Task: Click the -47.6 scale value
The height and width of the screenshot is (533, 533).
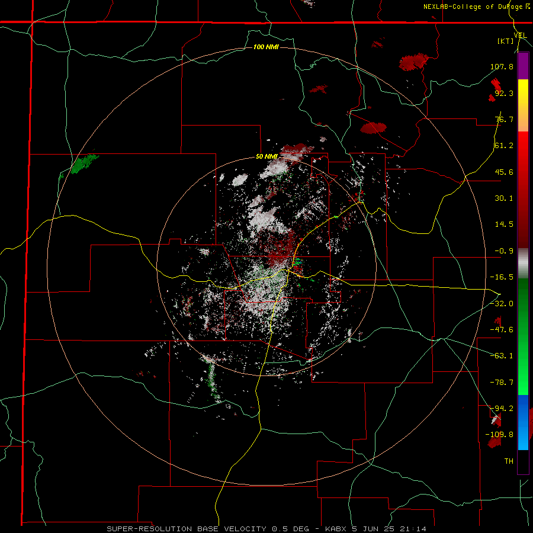Action: coord(502,330)
